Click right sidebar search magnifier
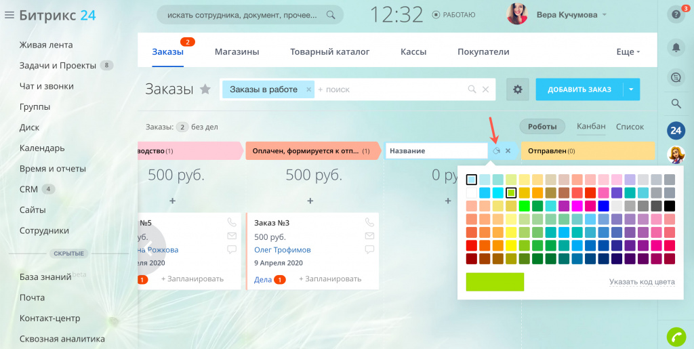The height and width of the screenshot is (349, 694). [x=676, y=104]
